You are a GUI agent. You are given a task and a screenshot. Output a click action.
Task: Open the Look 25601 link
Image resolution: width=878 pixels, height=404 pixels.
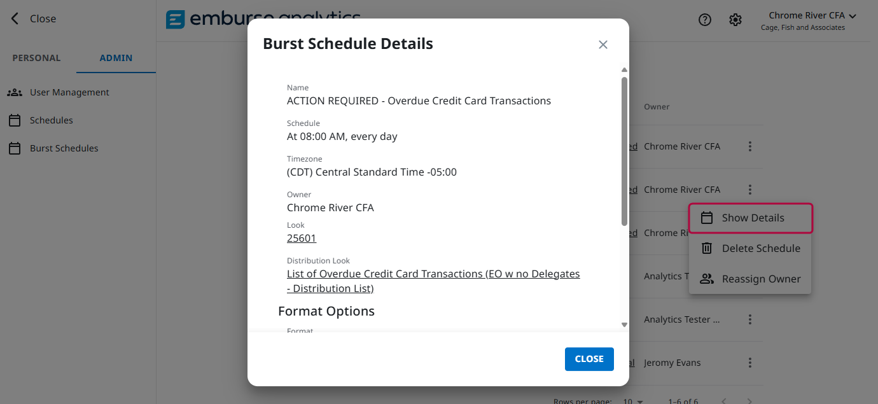pyautogui.click(x=302, y=238)
